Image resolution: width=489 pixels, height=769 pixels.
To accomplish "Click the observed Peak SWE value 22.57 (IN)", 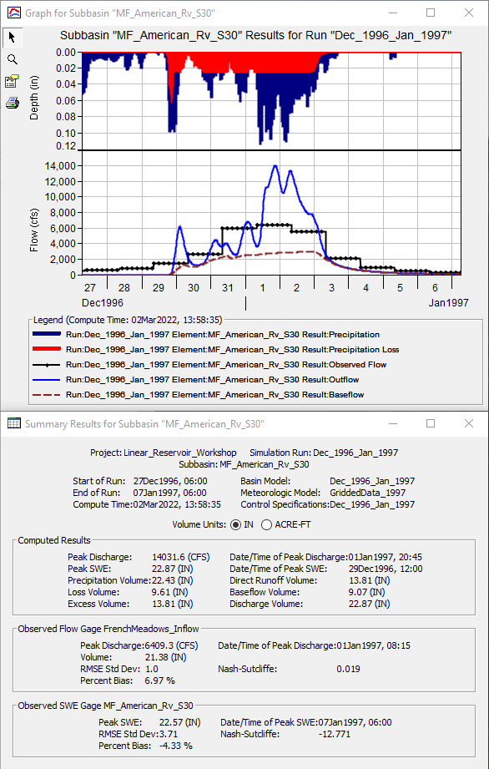I will click(179, 722).
